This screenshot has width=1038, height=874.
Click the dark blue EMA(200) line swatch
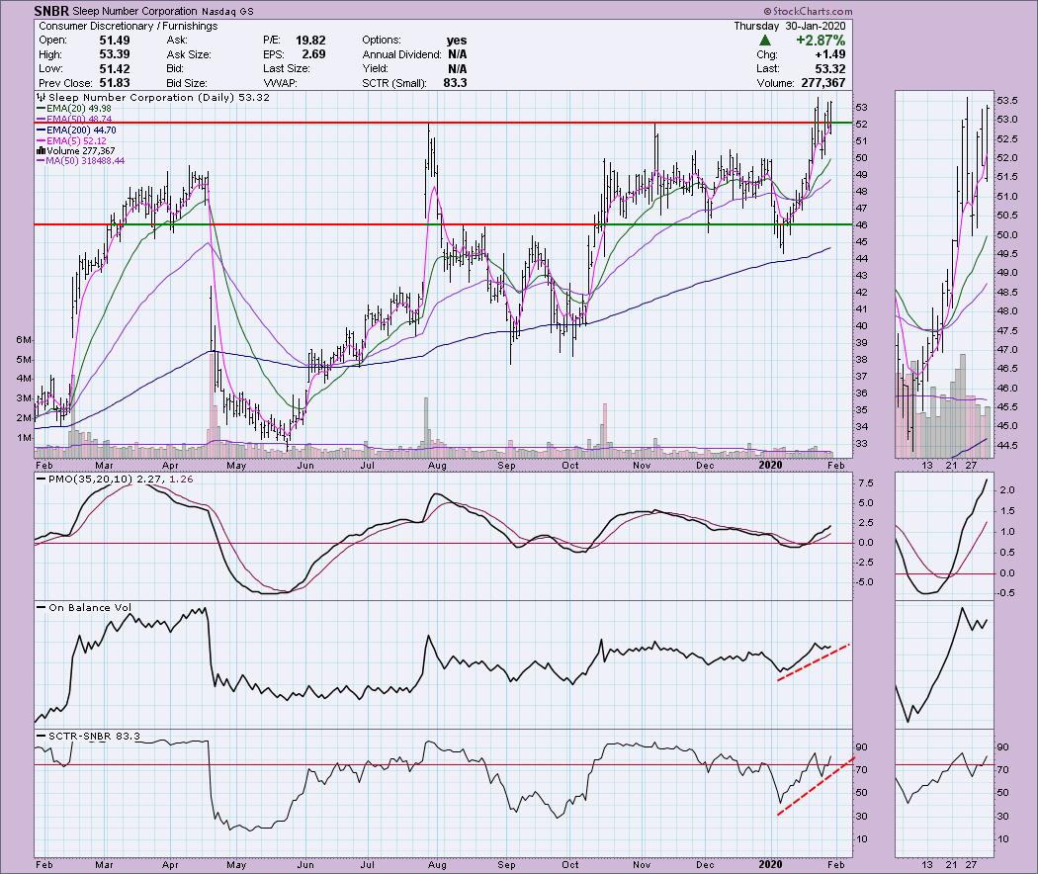coord(41,131)
